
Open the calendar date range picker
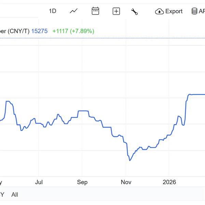95,11
